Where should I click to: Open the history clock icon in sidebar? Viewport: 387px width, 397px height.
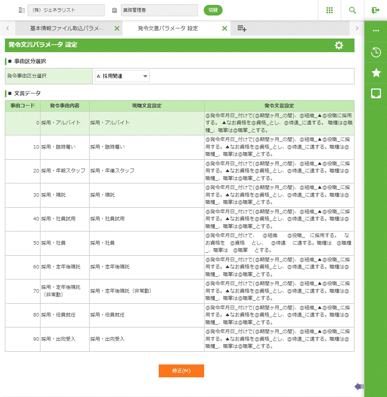376,52
